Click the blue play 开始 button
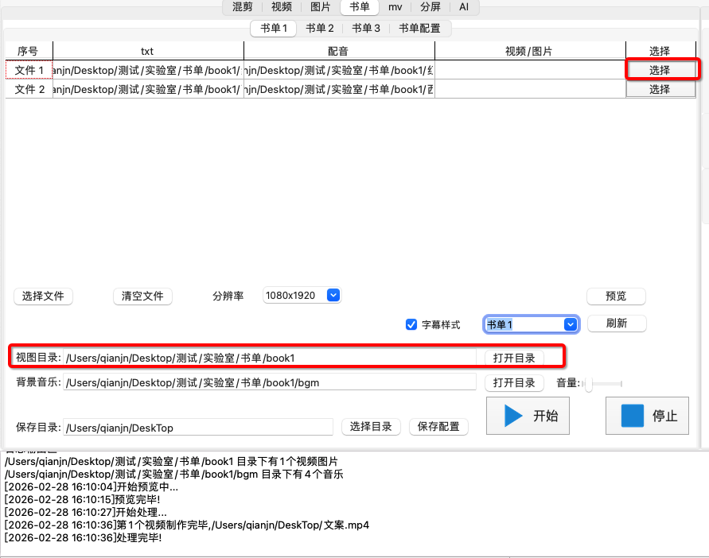This screenshot has height=558, width=709. coord(528,416)
